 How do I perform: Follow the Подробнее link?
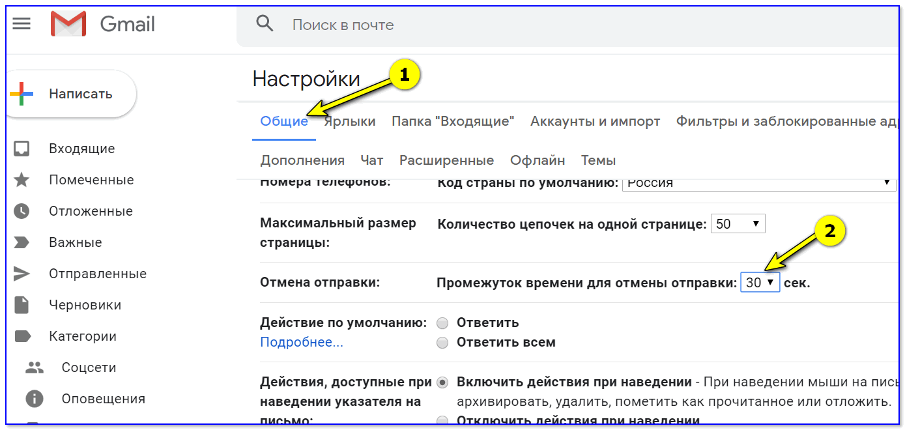pos(301,342)
